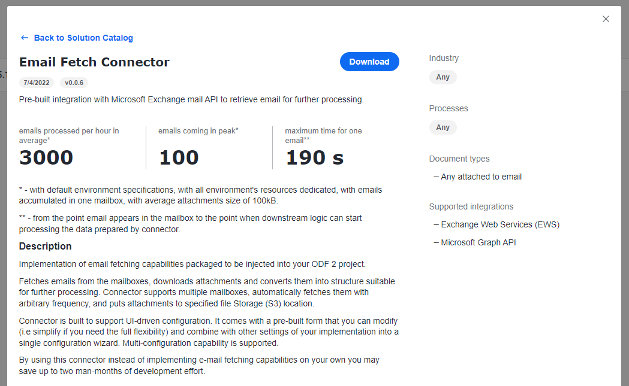Click the Industry heading label
This screenshot has height=386, width=629.
coord(444,58)
